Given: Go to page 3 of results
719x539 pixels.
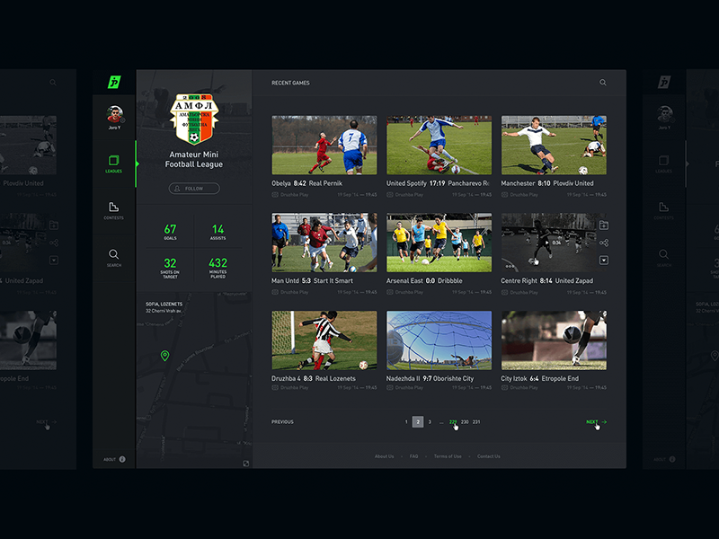Looking at the screenshot, I should click(x=430, y=421).
